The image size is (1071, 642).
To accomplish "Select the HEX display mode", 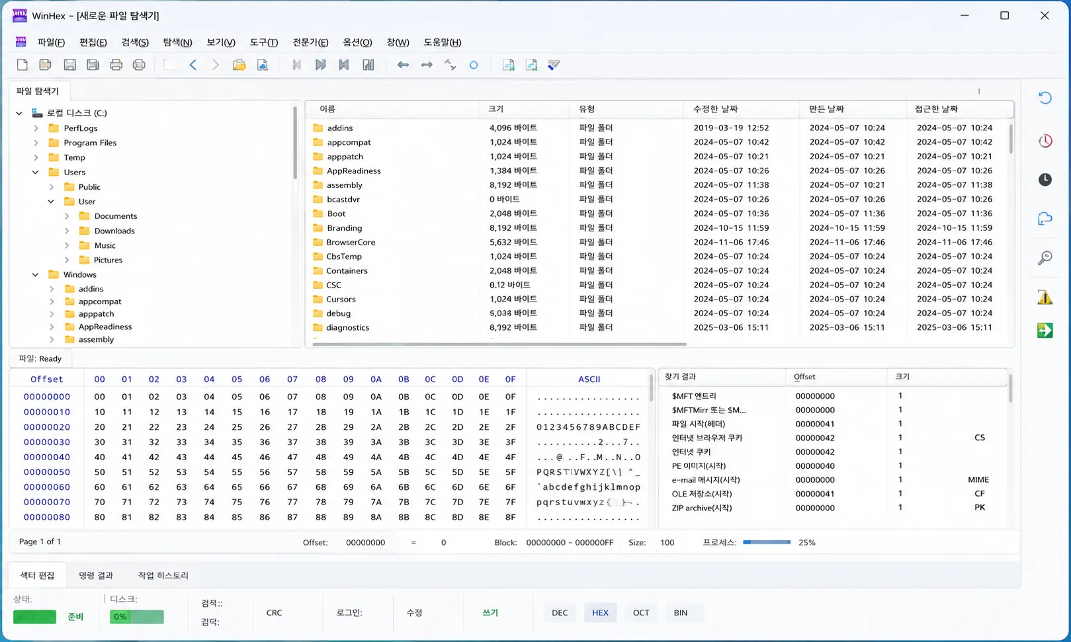I will click(x=600, y=613).
